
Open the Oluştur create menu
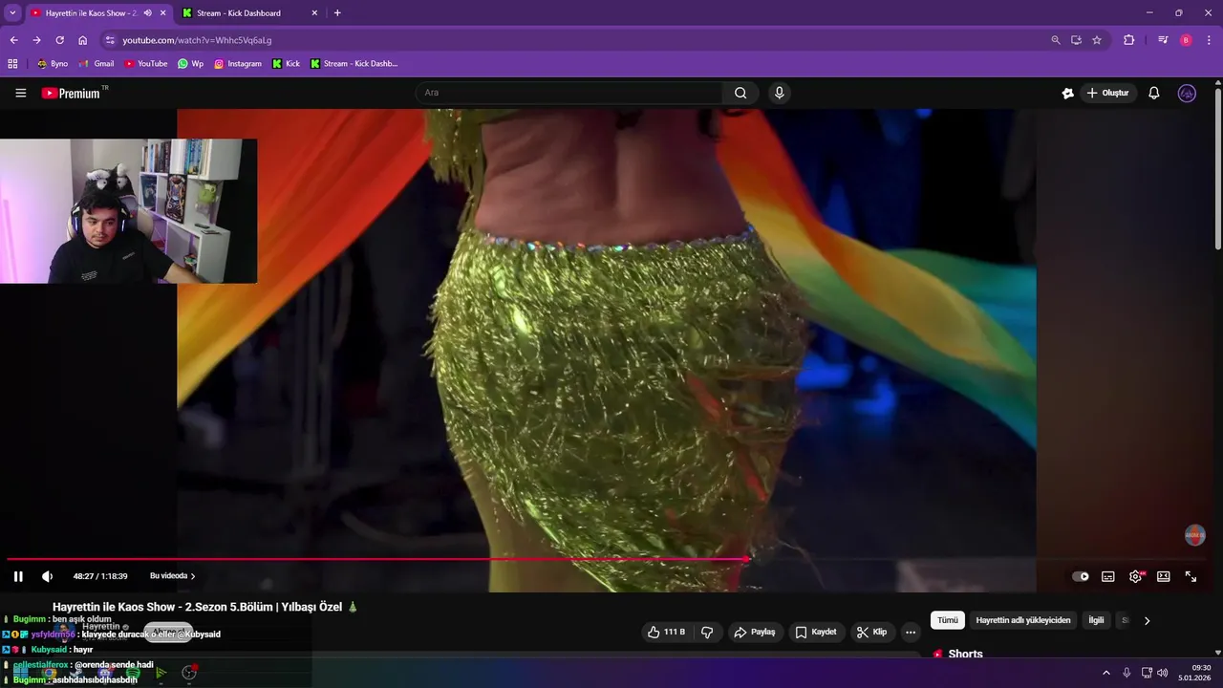tap(1108, 93)
